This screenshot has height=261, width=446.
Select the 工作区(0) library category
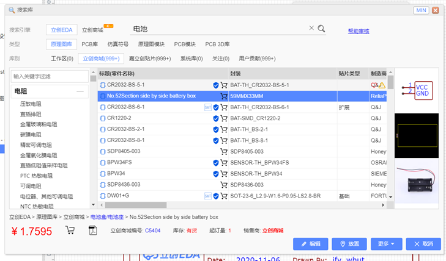62,59
